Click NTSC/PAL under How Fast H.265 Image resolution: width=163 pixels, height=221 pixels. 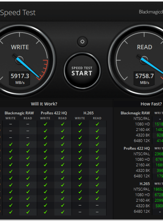142,189
